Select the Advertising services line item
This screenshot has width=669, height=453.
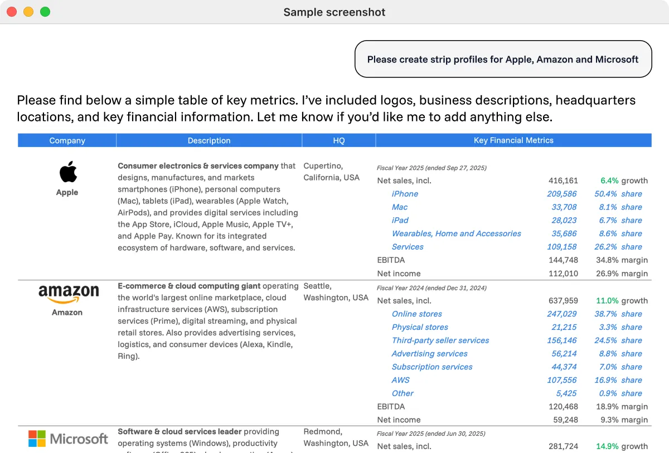429,354
